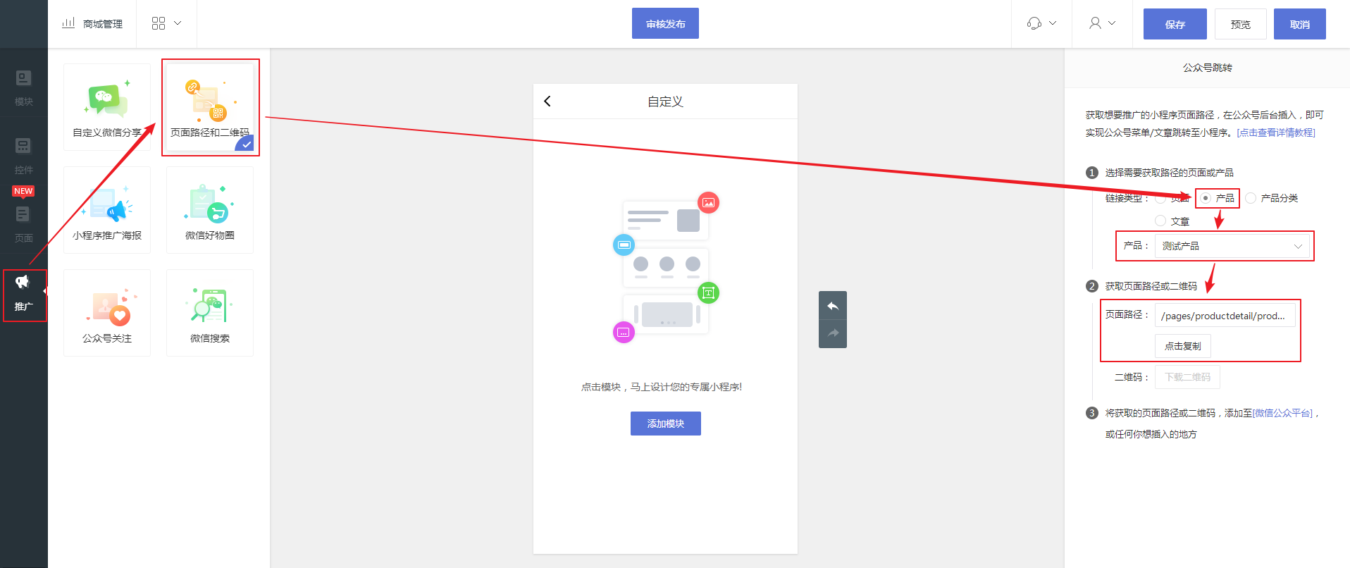Save the design with 保存
Viewport: 1350px width, 568px height.
[x=1175, y=24]
